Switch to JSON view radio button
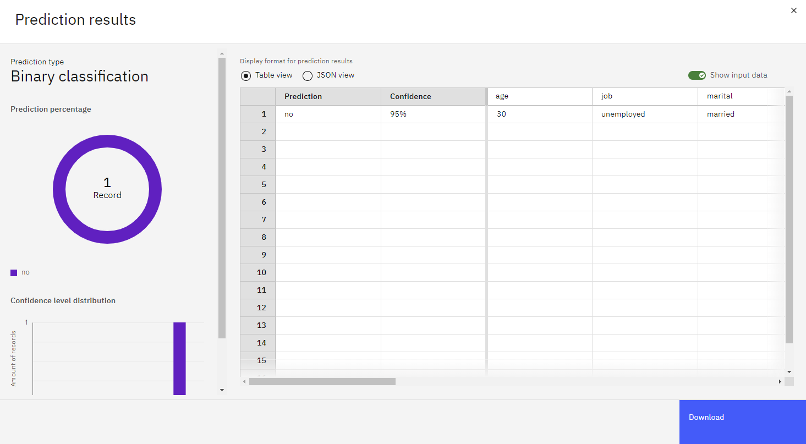The height and width of the screenshot is (444, 806). [x=308, y=75]
